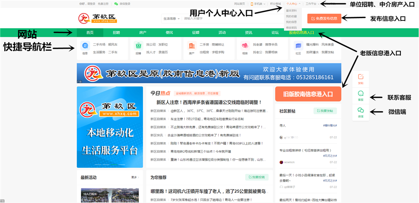Click 二手房 quick link
The height and width of the screenshot is (203, 419).
[x=204, y=44]
